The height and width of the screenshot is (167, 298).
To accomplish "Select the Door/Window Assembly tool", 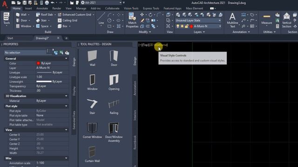I will point(114,132).
